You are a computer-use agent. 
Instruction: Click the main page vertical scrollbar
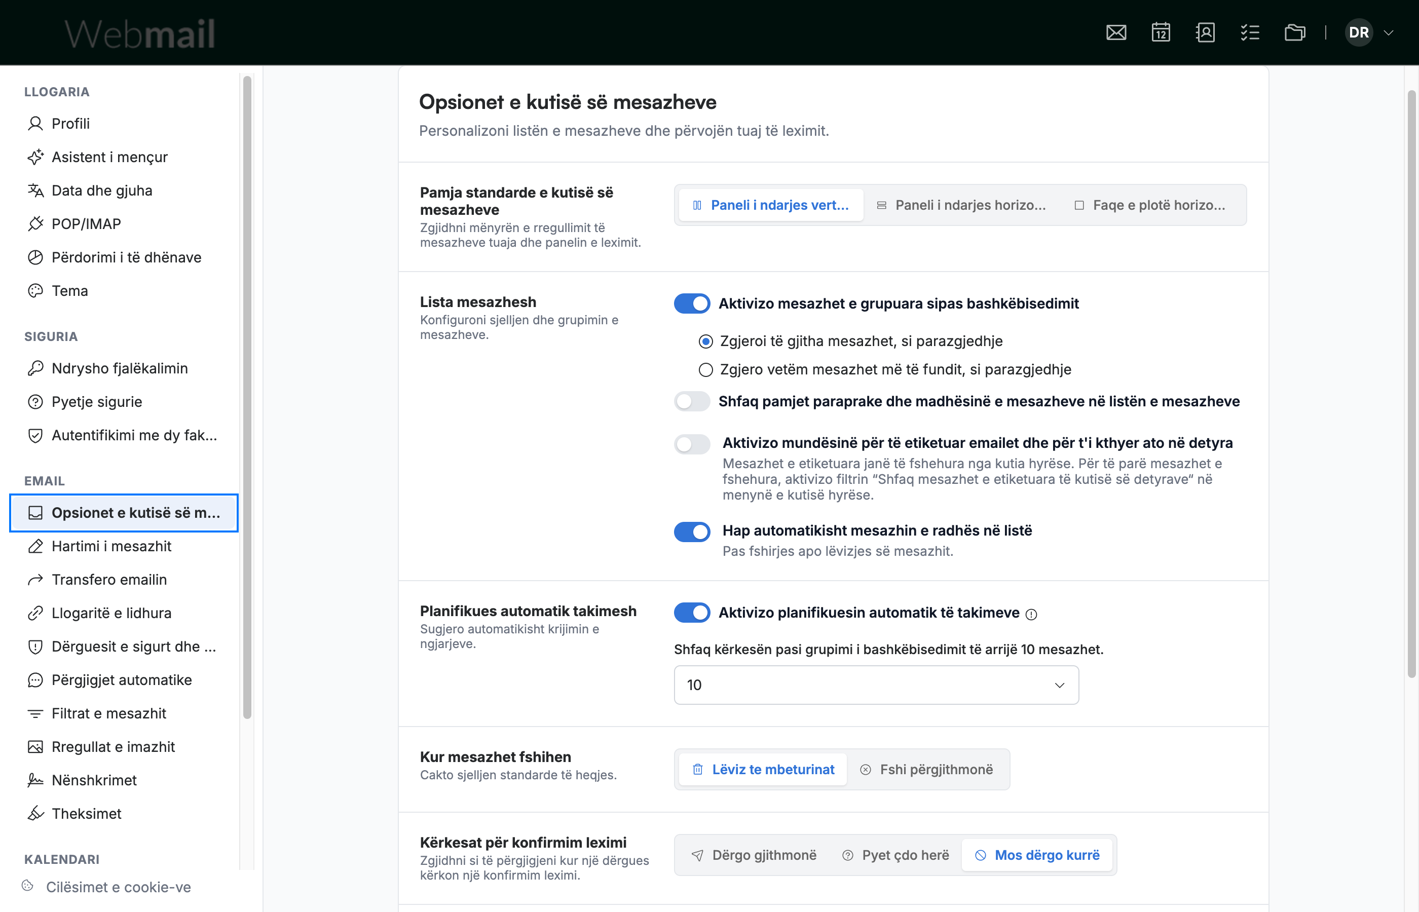(1412, 384)
